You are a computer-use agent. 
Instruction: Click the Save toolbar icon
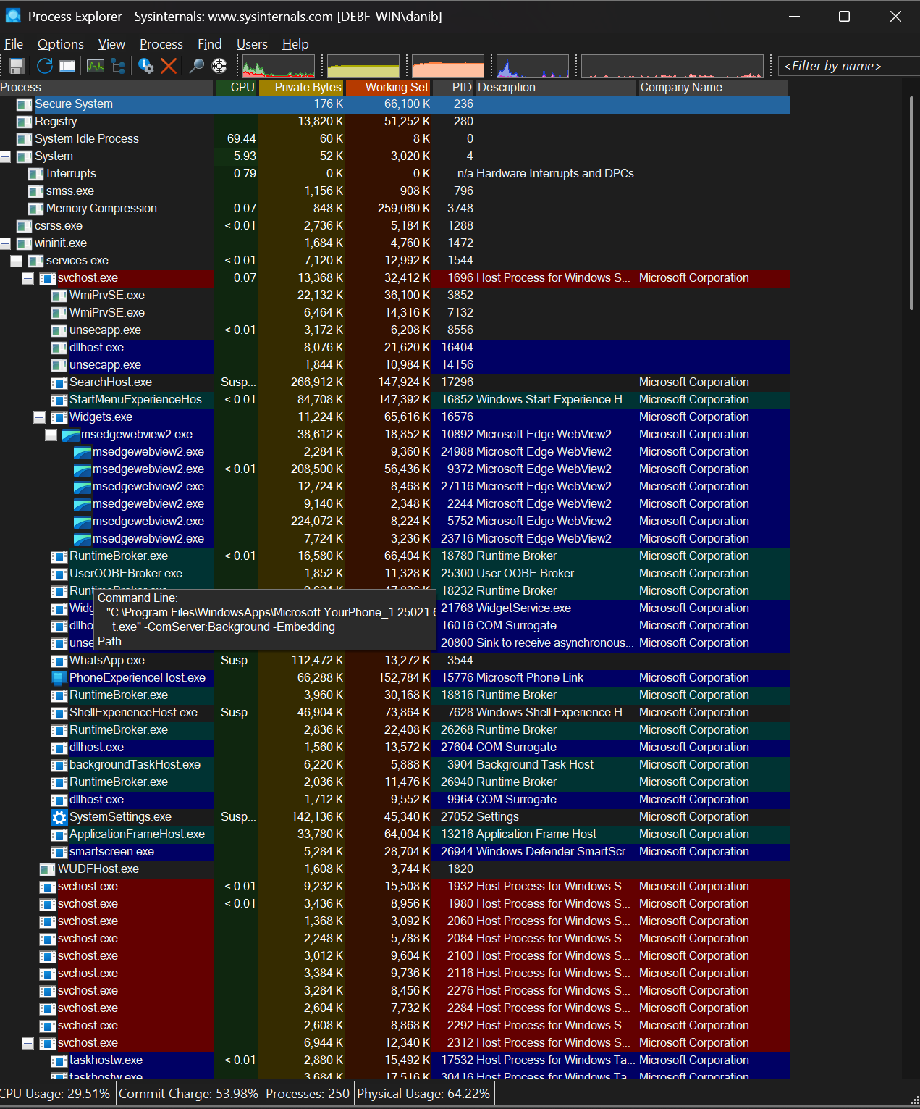(17, 66)
